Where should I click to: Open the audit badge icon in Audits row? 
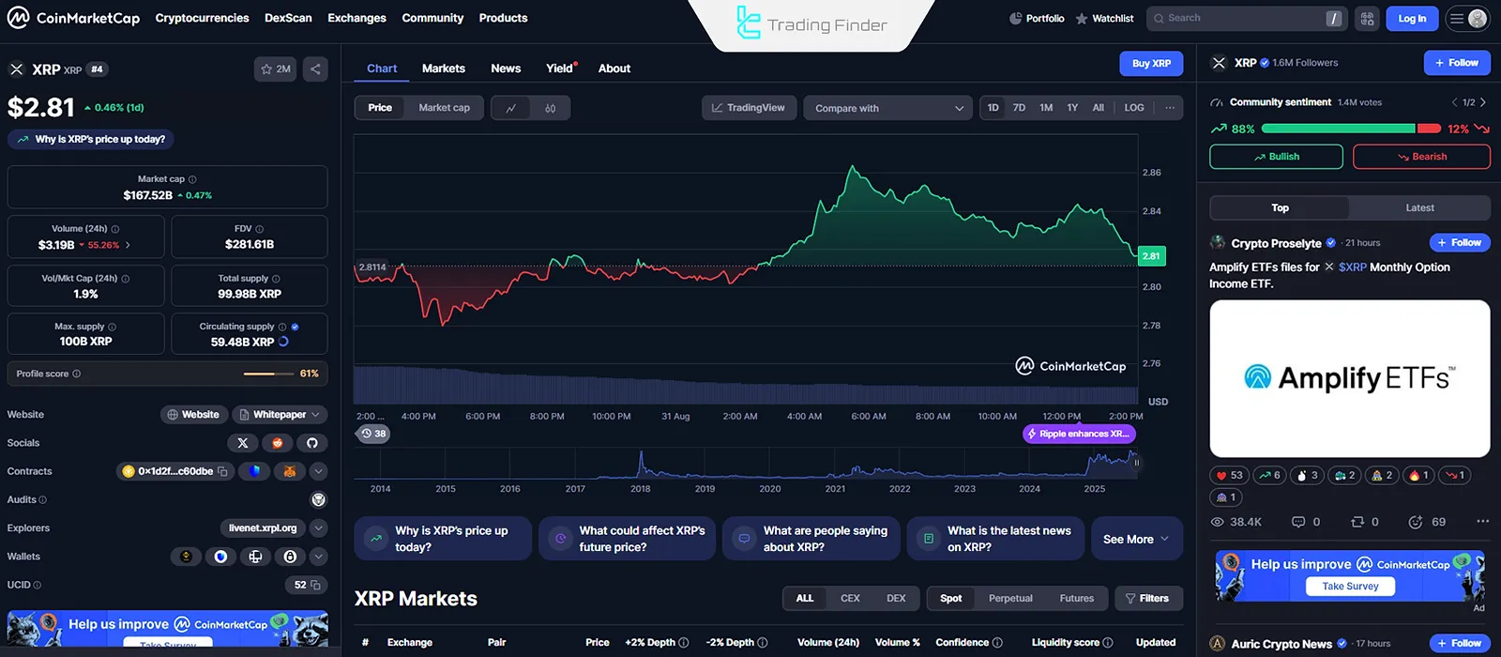coord(318,499)
